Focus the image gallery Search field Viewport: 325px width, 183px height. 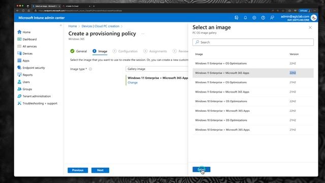point(253,42)
